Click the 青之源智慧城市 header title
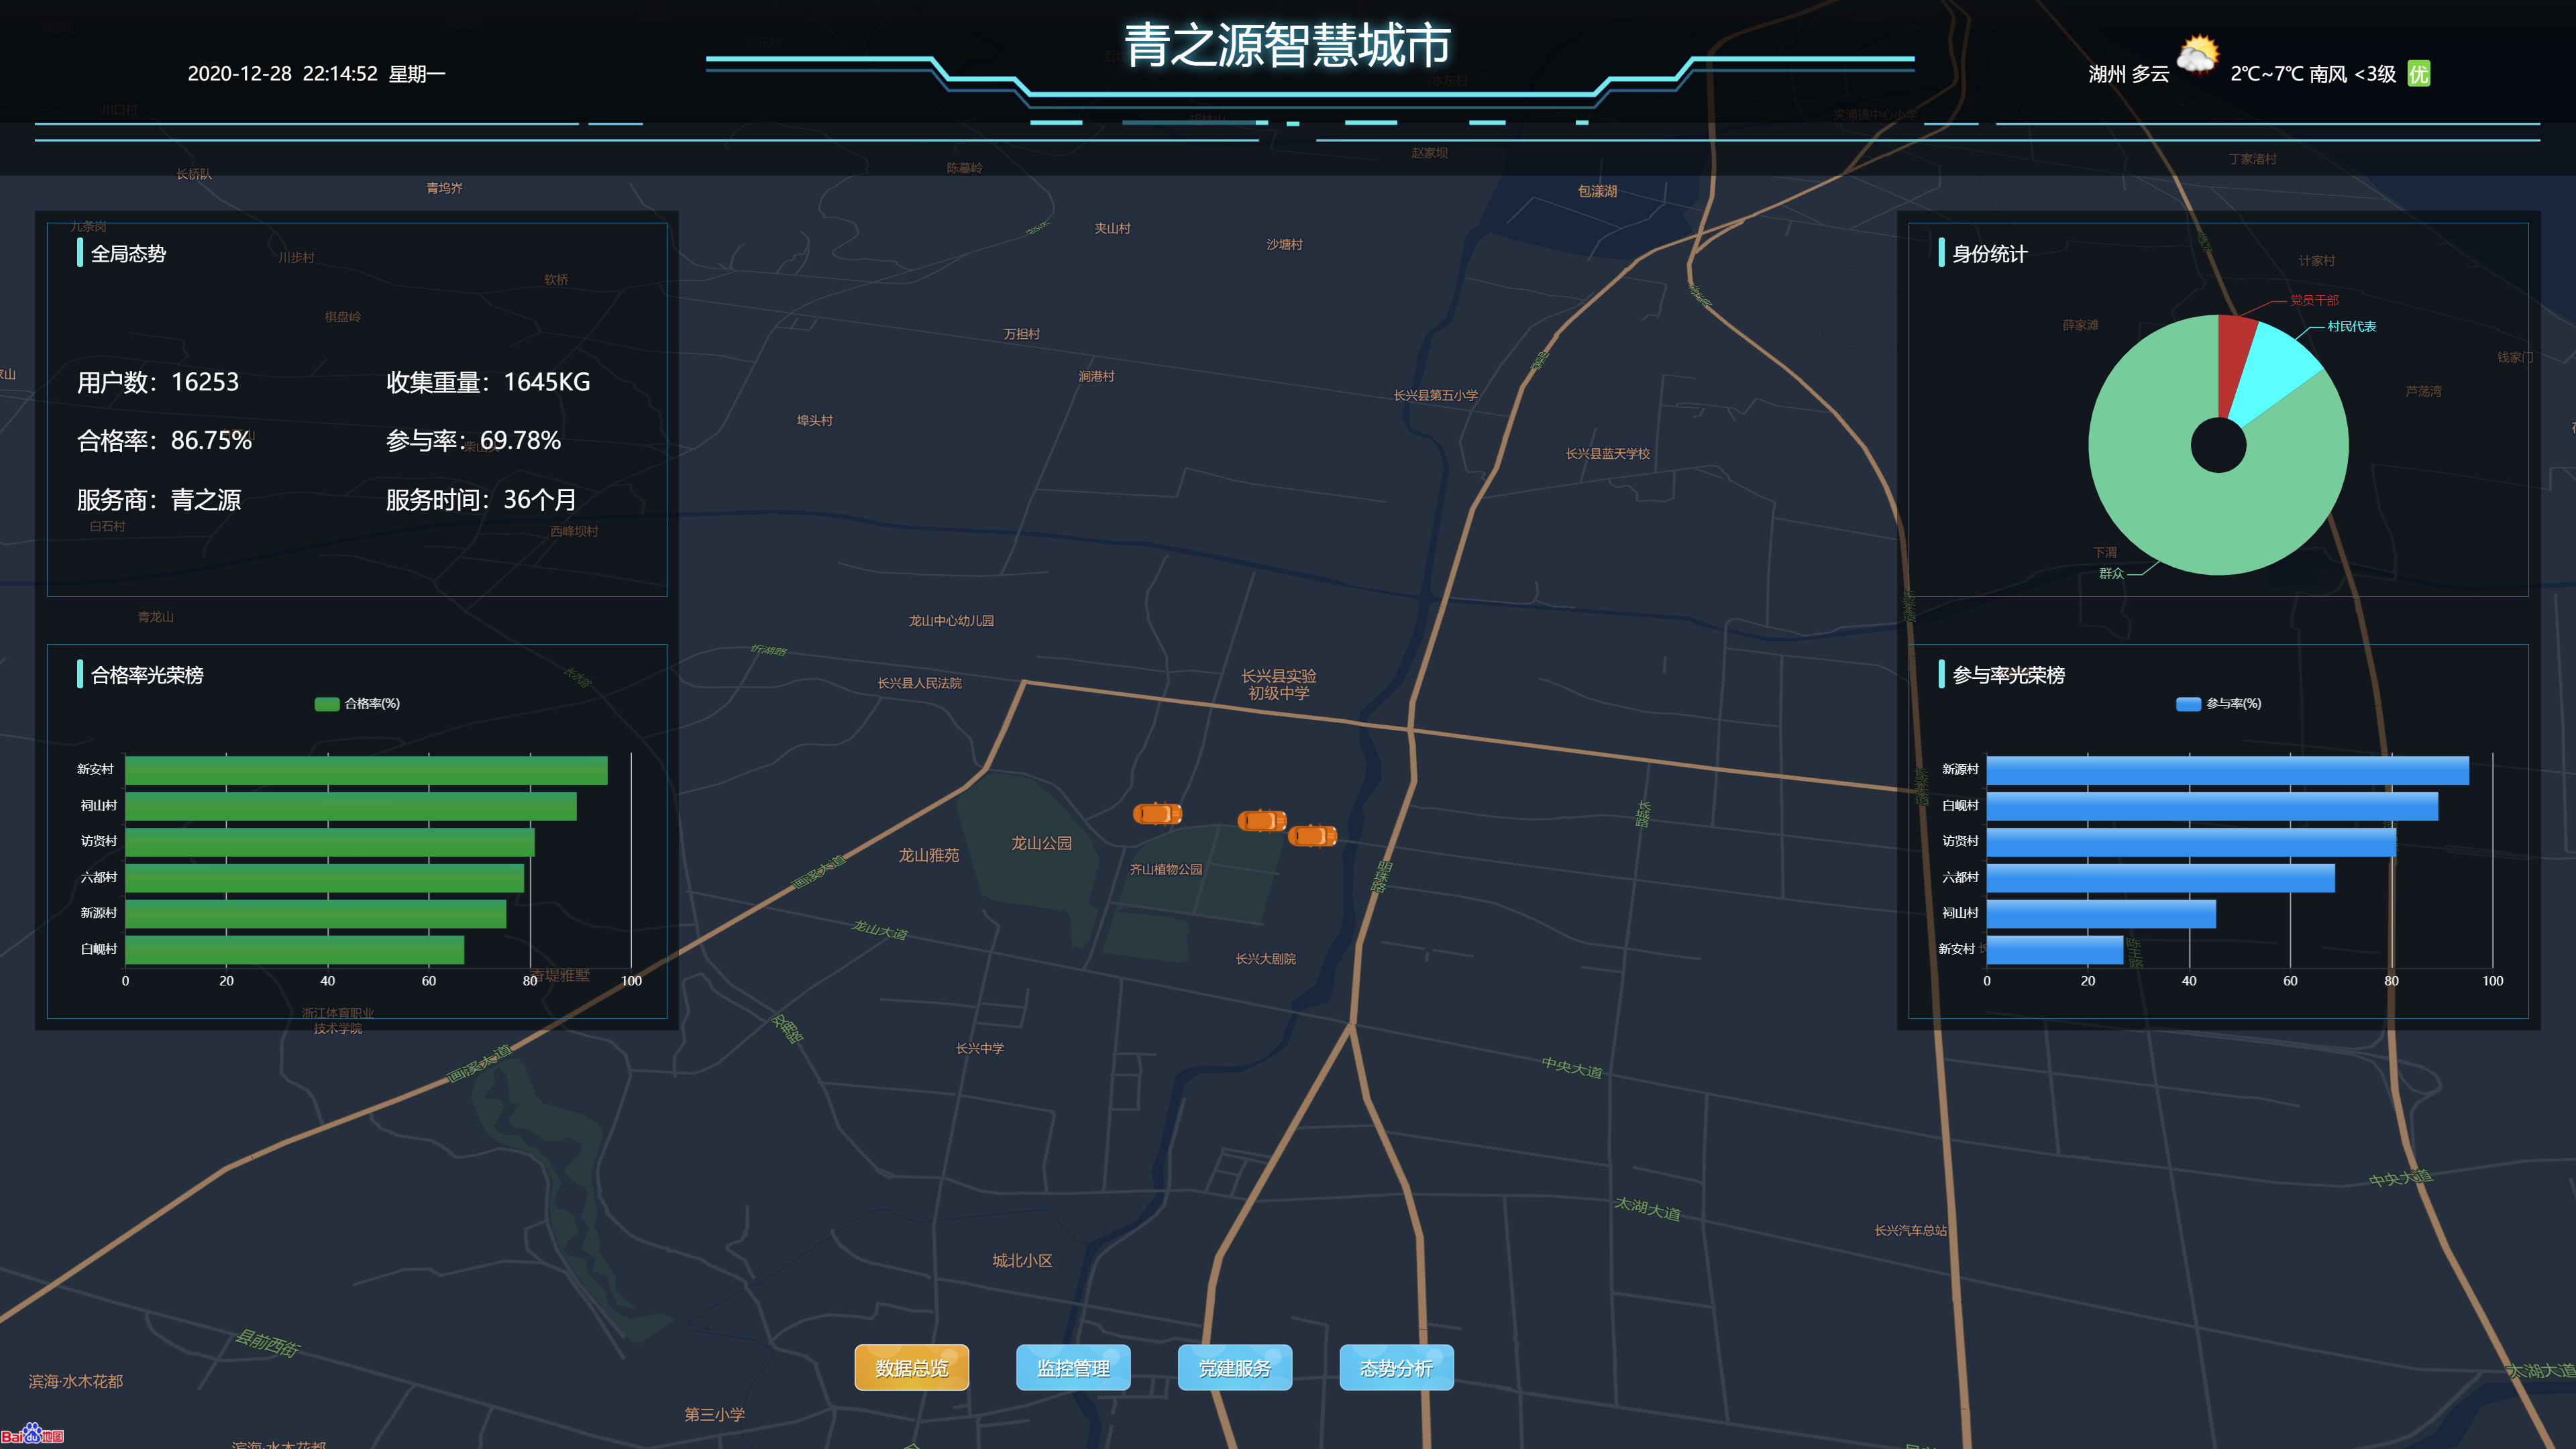Image resolution: width=2576 pixels, height=1449 pixels. coord(1288,45)
